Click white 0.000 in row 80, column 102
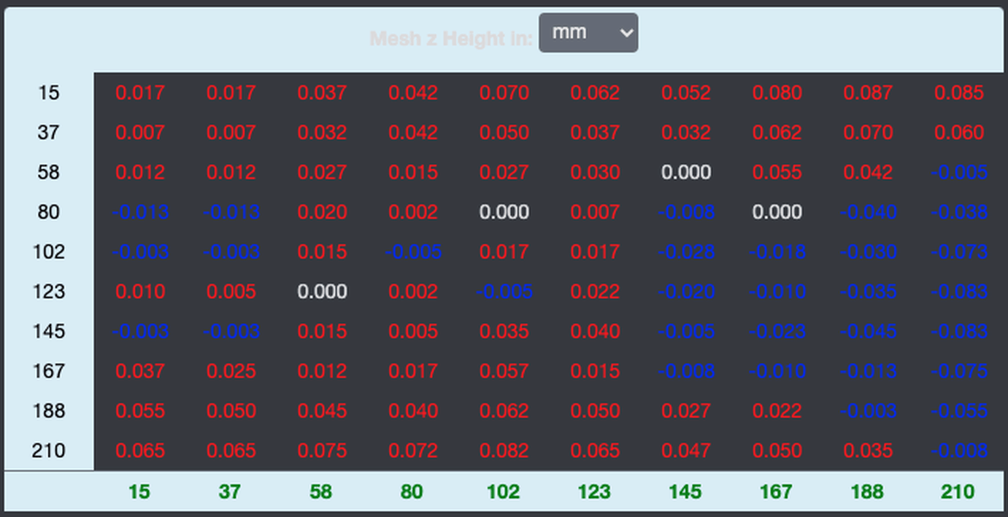 click(x=504, y=212)
